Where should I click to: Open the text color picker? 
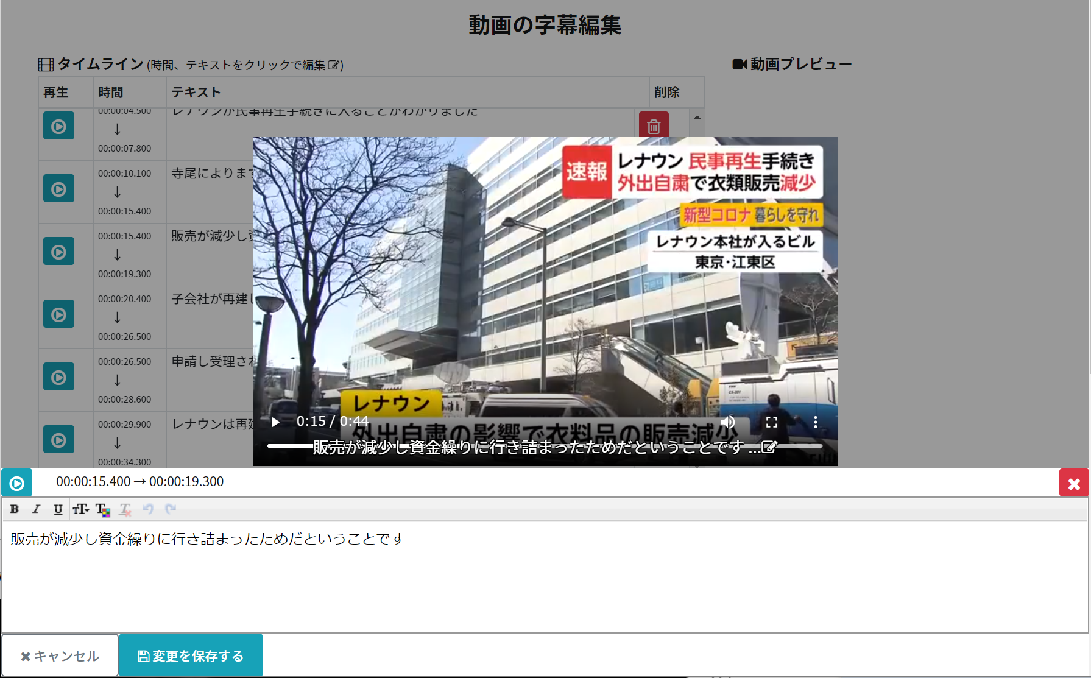tap(103, 510)
